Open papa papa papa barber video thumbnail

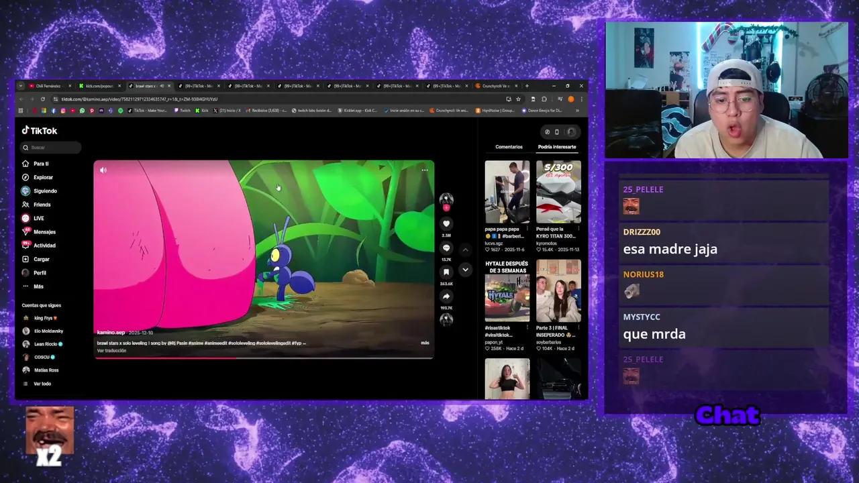pos(507,192)
